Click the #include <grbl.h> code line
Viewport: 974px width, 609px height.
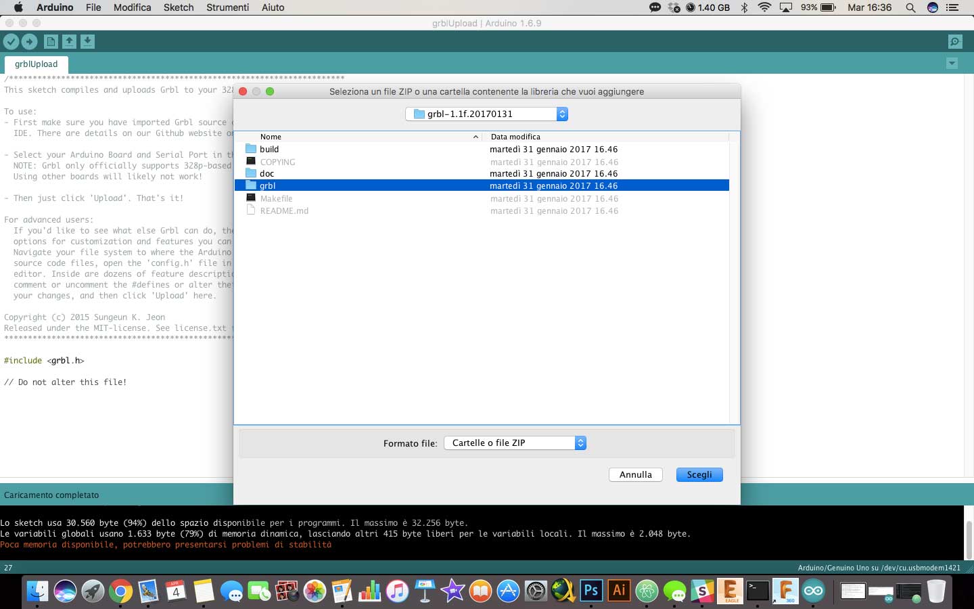pyautogui.click(x=44, y=361)
